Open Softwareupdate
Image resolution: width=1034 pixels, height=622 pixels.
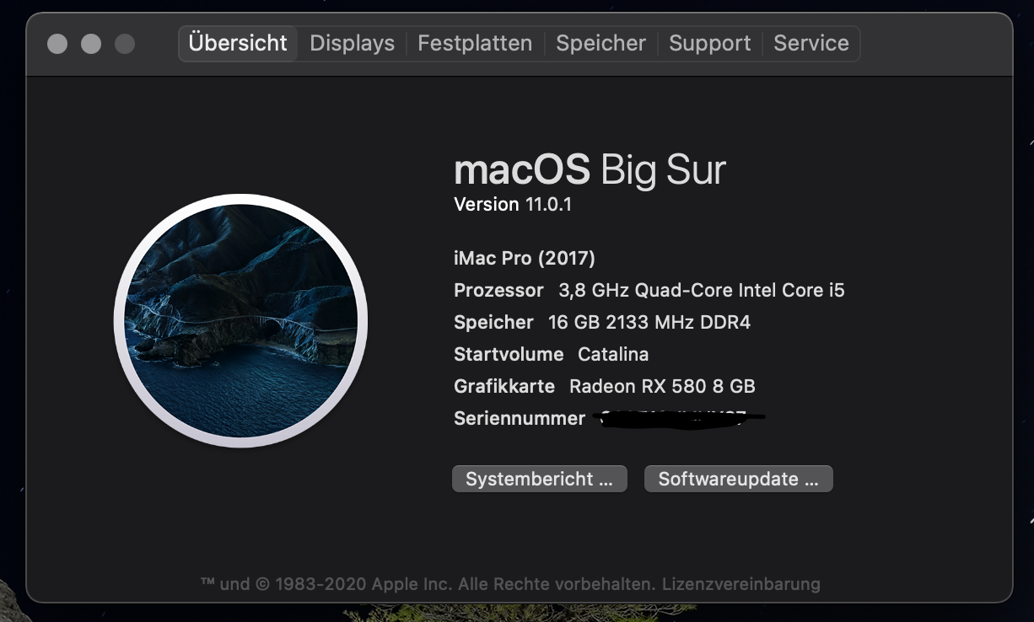[738, 479]
